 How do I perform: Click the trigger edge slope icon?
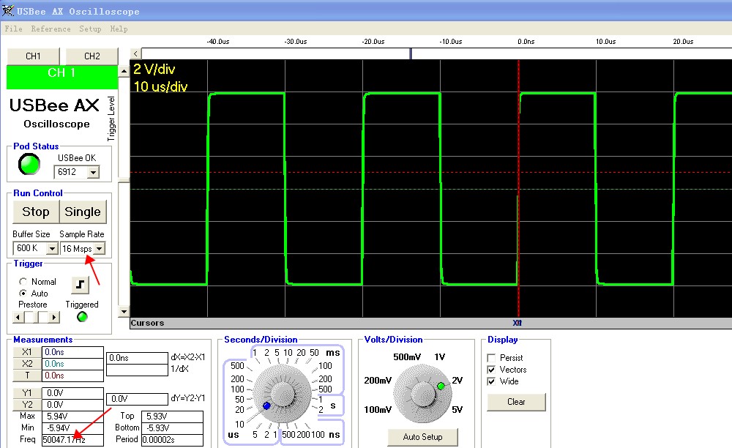click(80, 284)
